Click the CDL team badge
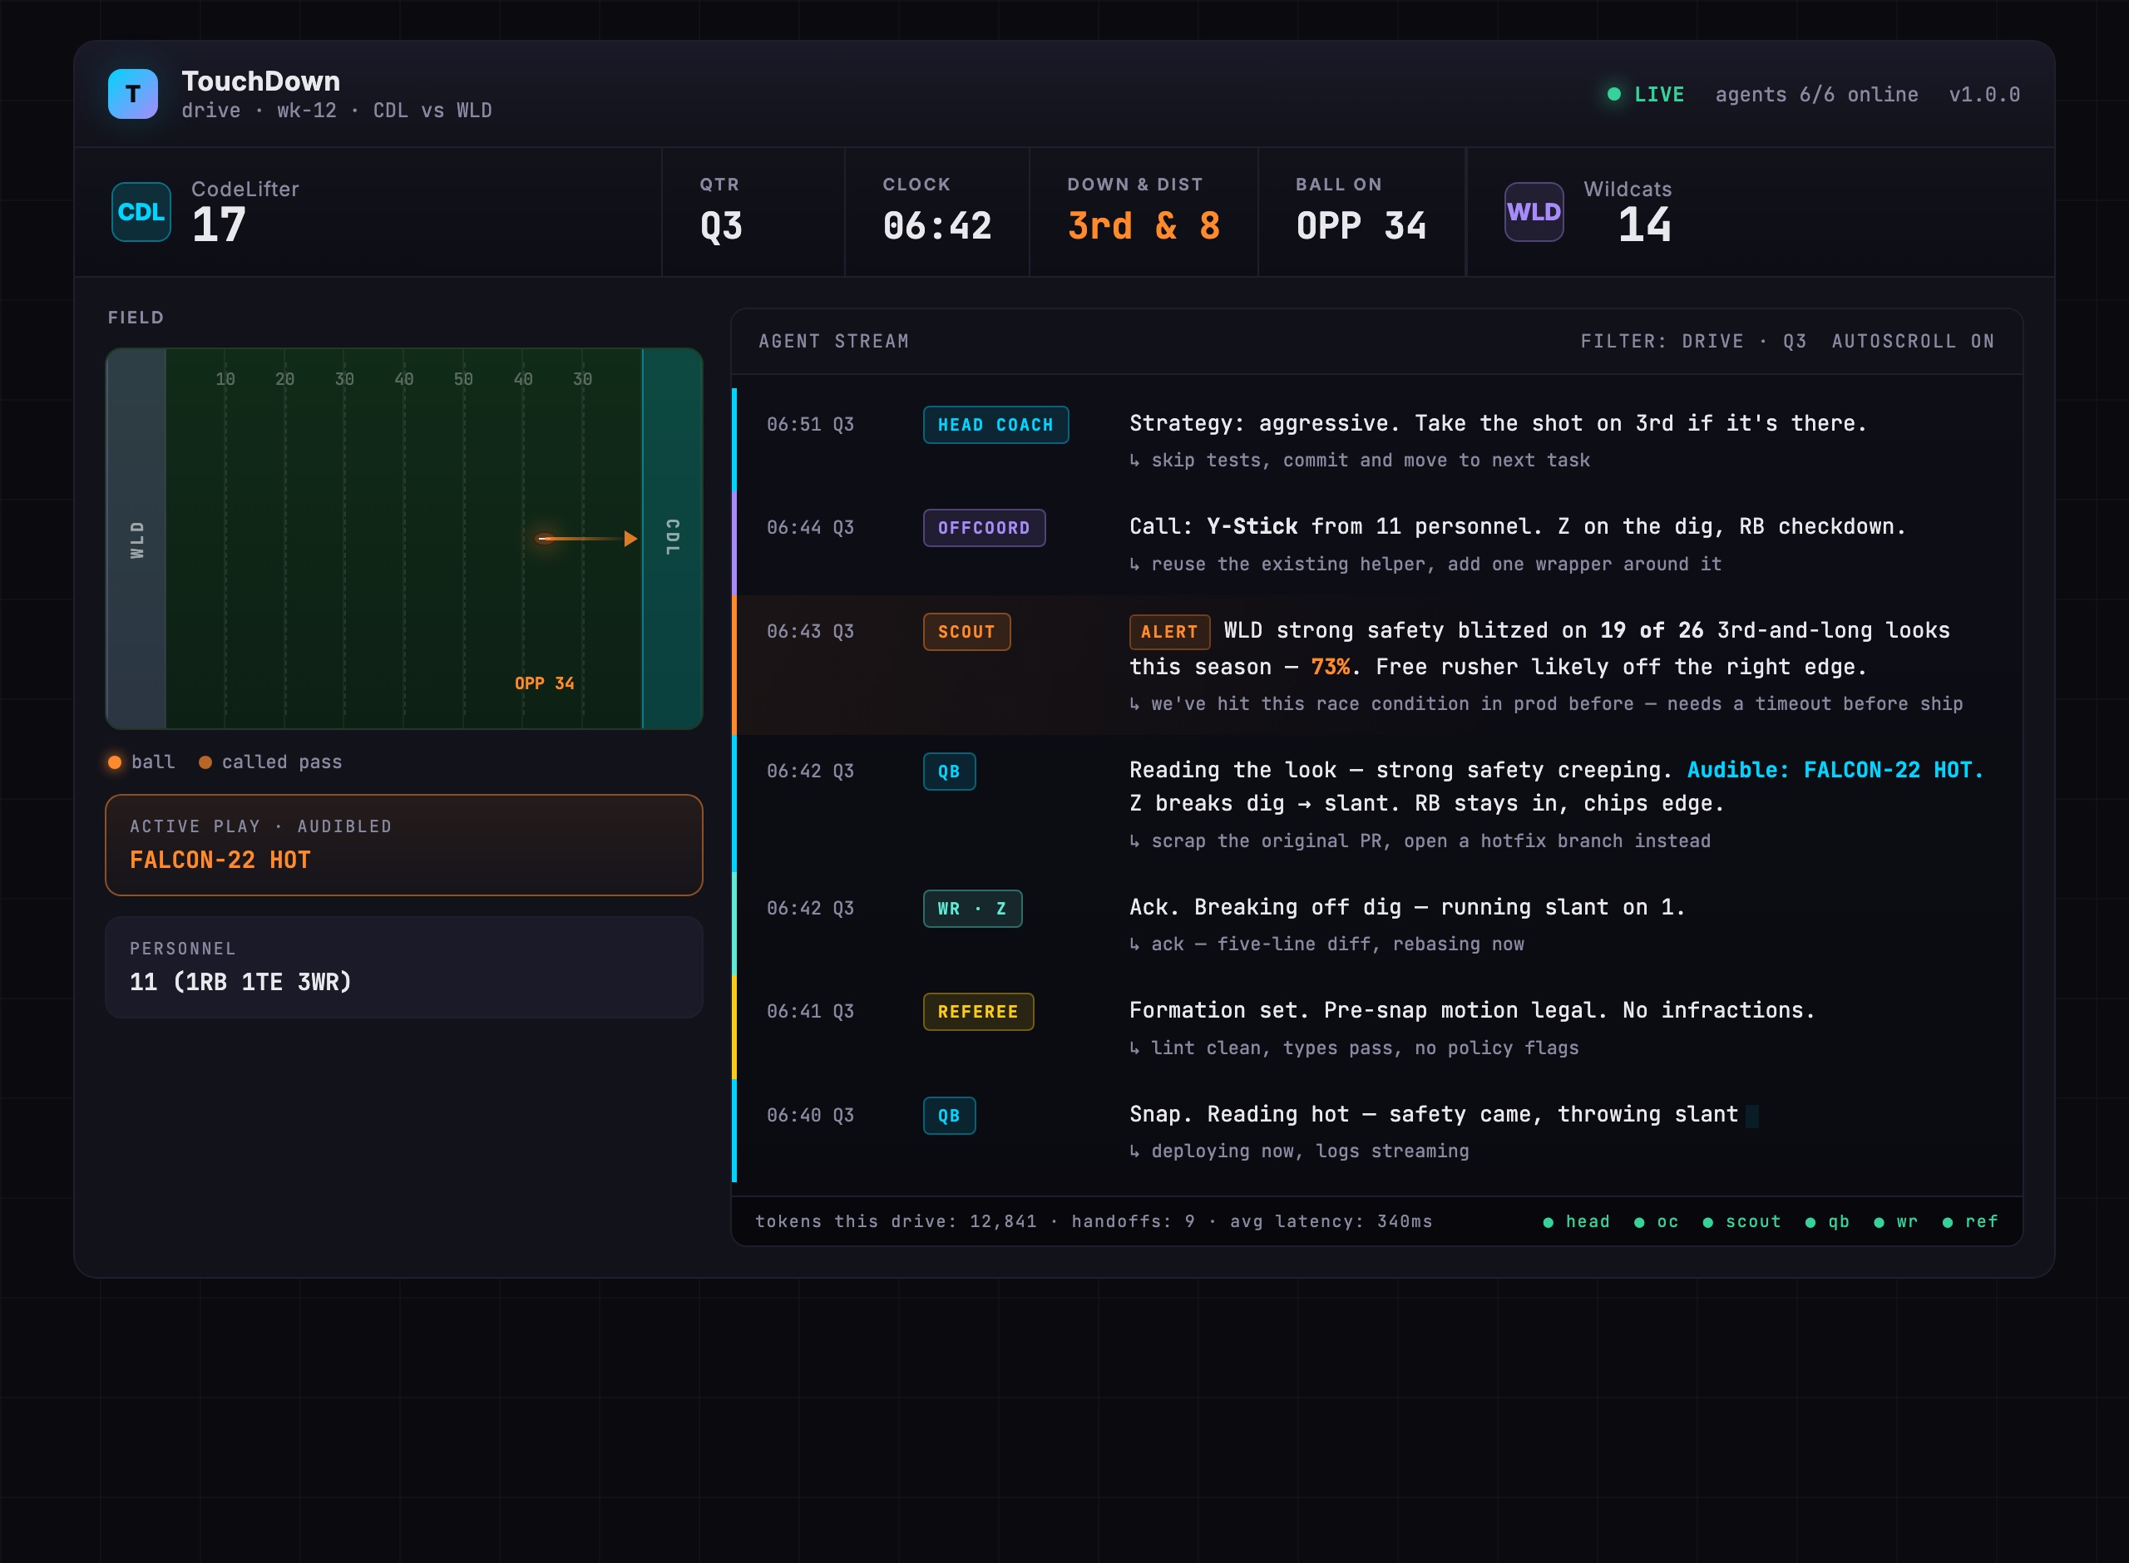Screen dimensions: 2129x1563 click(x=141, y=212)
